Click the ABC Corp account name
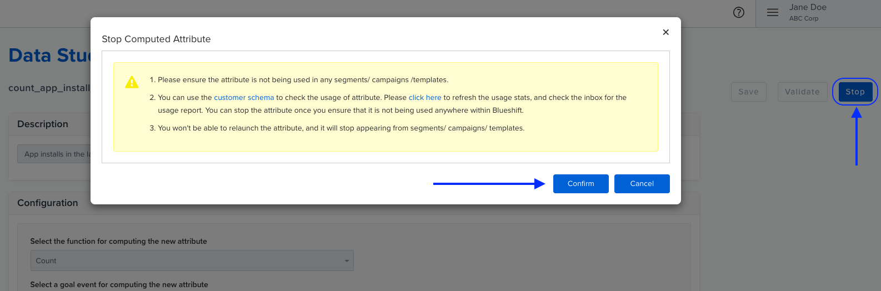The width and height of the screenshot is (881, 291). click(x=804, y=18)
